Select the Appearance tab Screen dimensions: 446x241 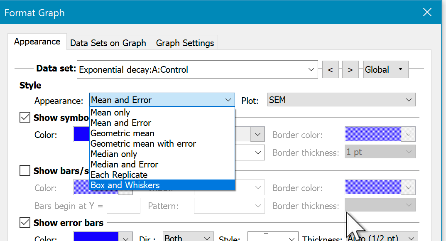(37, 42)
